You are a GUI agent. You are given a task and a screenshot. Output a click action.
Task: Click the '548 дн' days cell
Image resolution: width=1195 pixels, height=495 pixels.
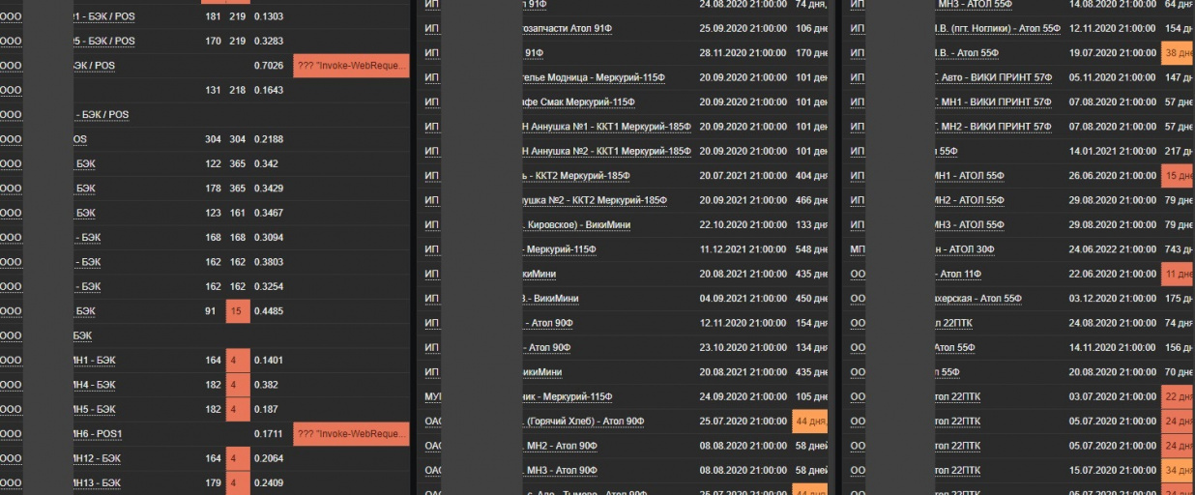811,249
